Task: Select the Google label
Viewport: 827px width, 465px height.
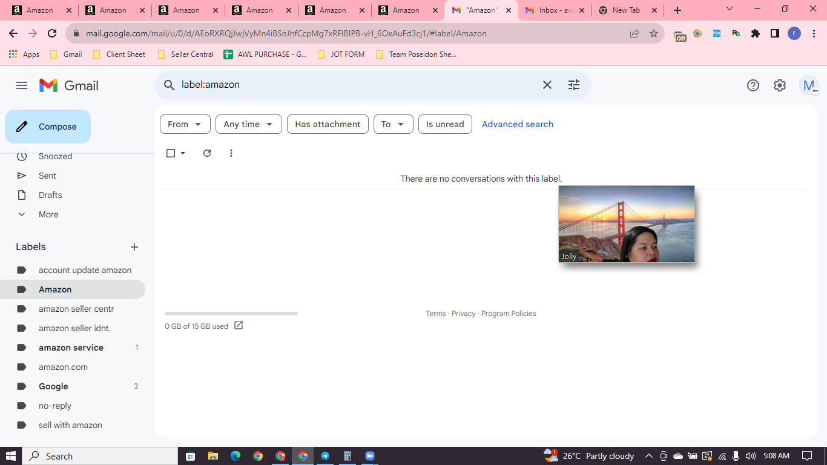Action: click(x=73, y=386)
